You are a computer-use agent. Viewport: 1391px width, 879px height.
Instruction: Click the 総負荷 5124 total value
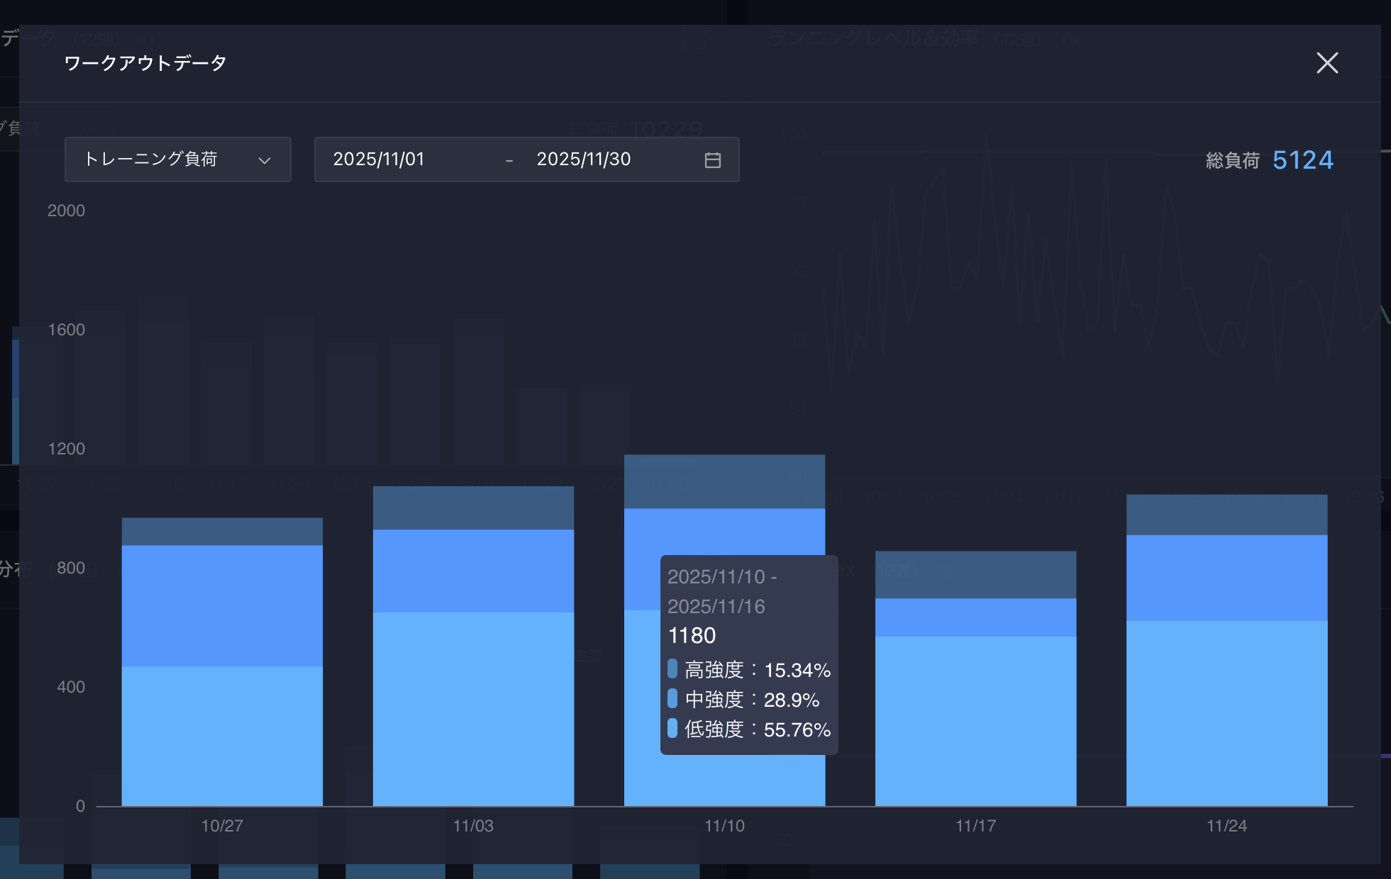pos(1302,160)
